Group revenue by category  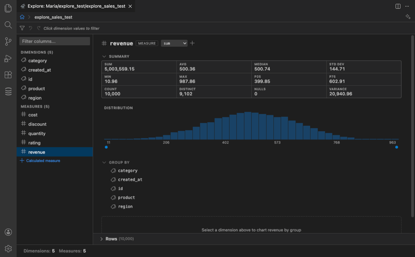(x=124, y=170)
